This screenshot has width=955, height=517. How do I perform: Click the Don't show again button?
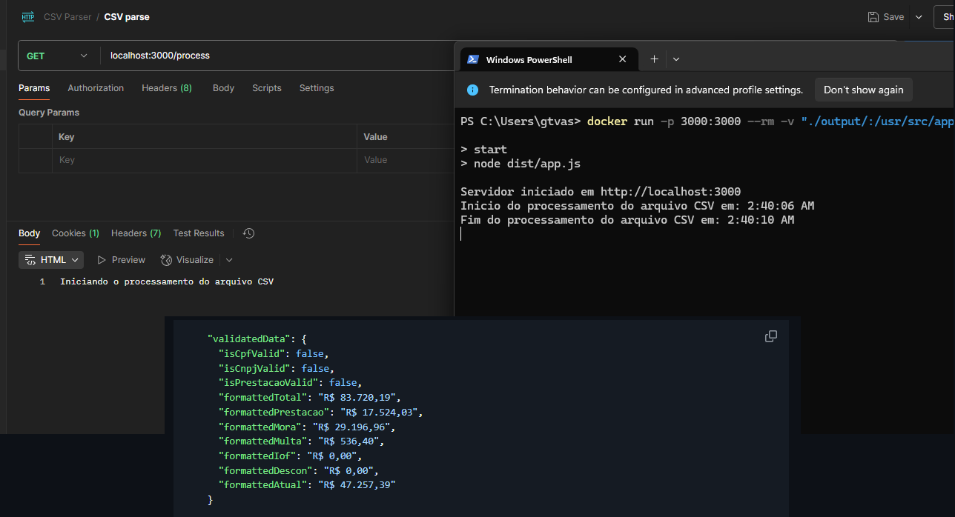coord(863,90)
